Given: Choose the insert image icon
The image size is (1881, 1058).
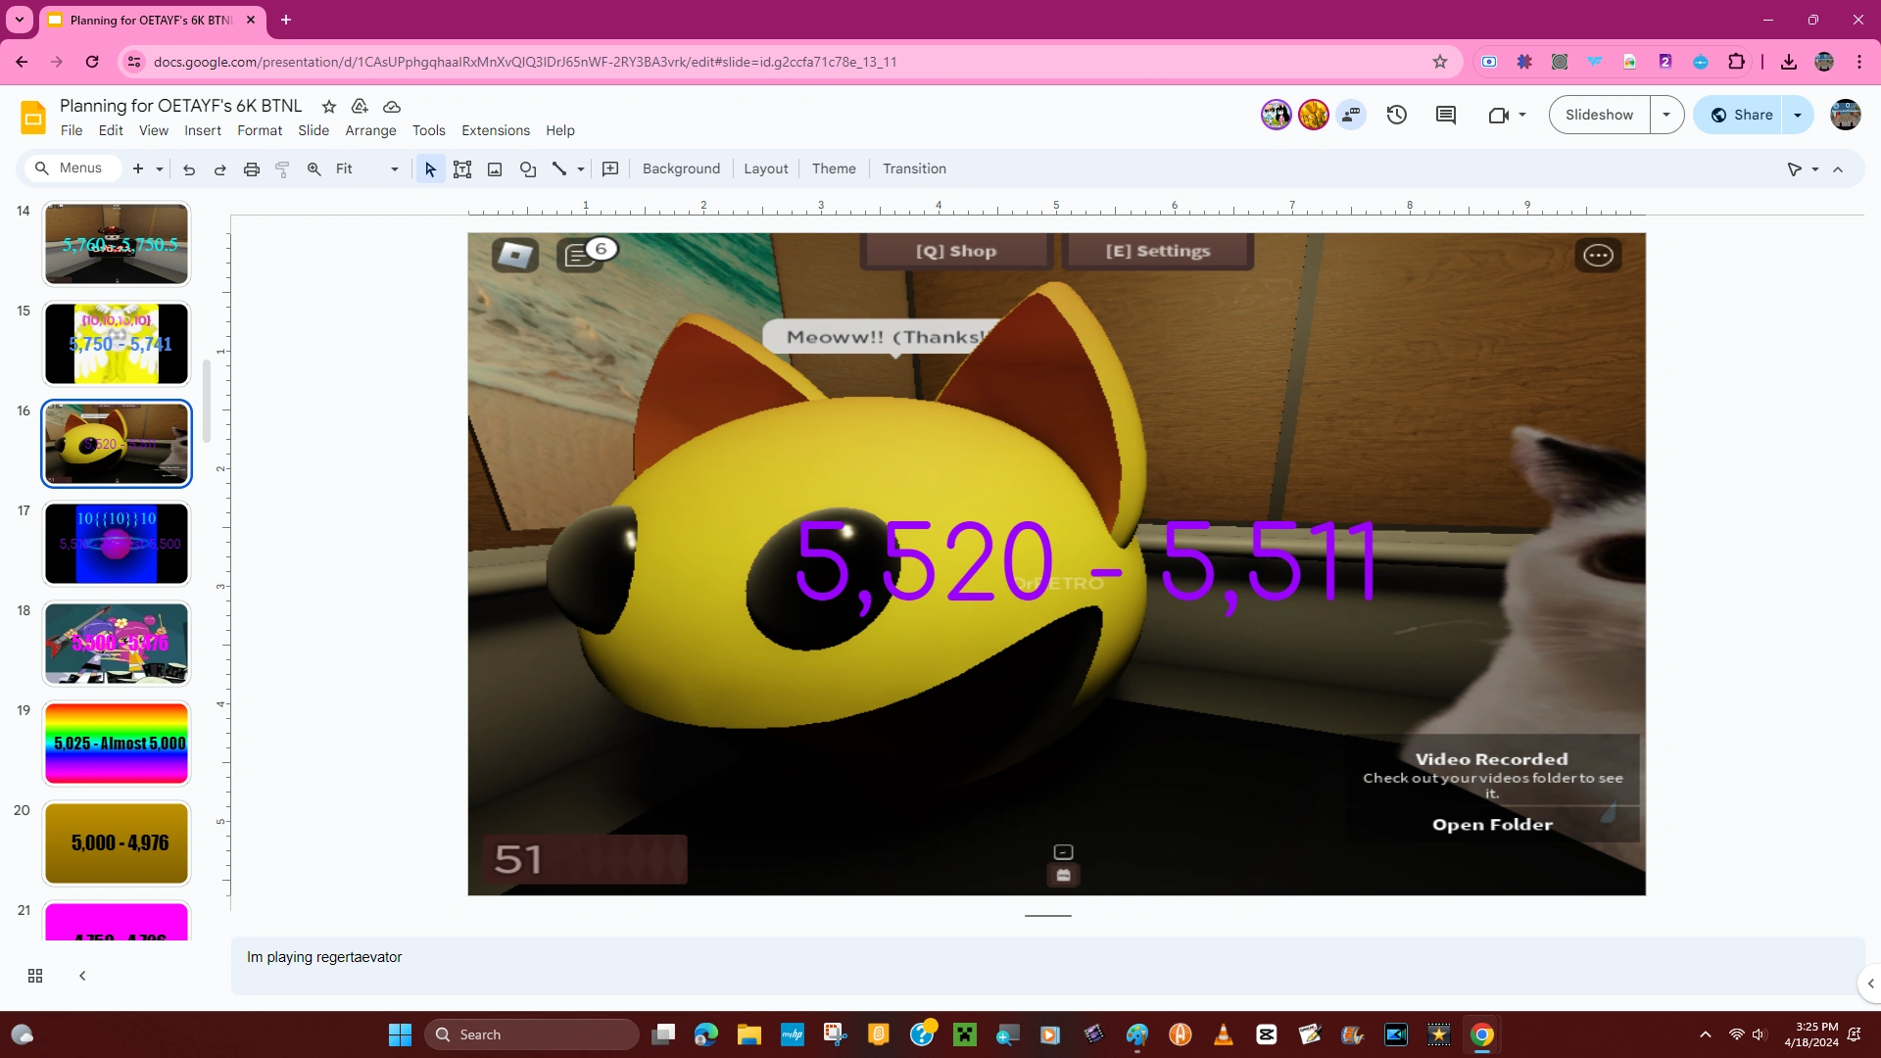Looking at the screenshot, I should tap(495, 169).
